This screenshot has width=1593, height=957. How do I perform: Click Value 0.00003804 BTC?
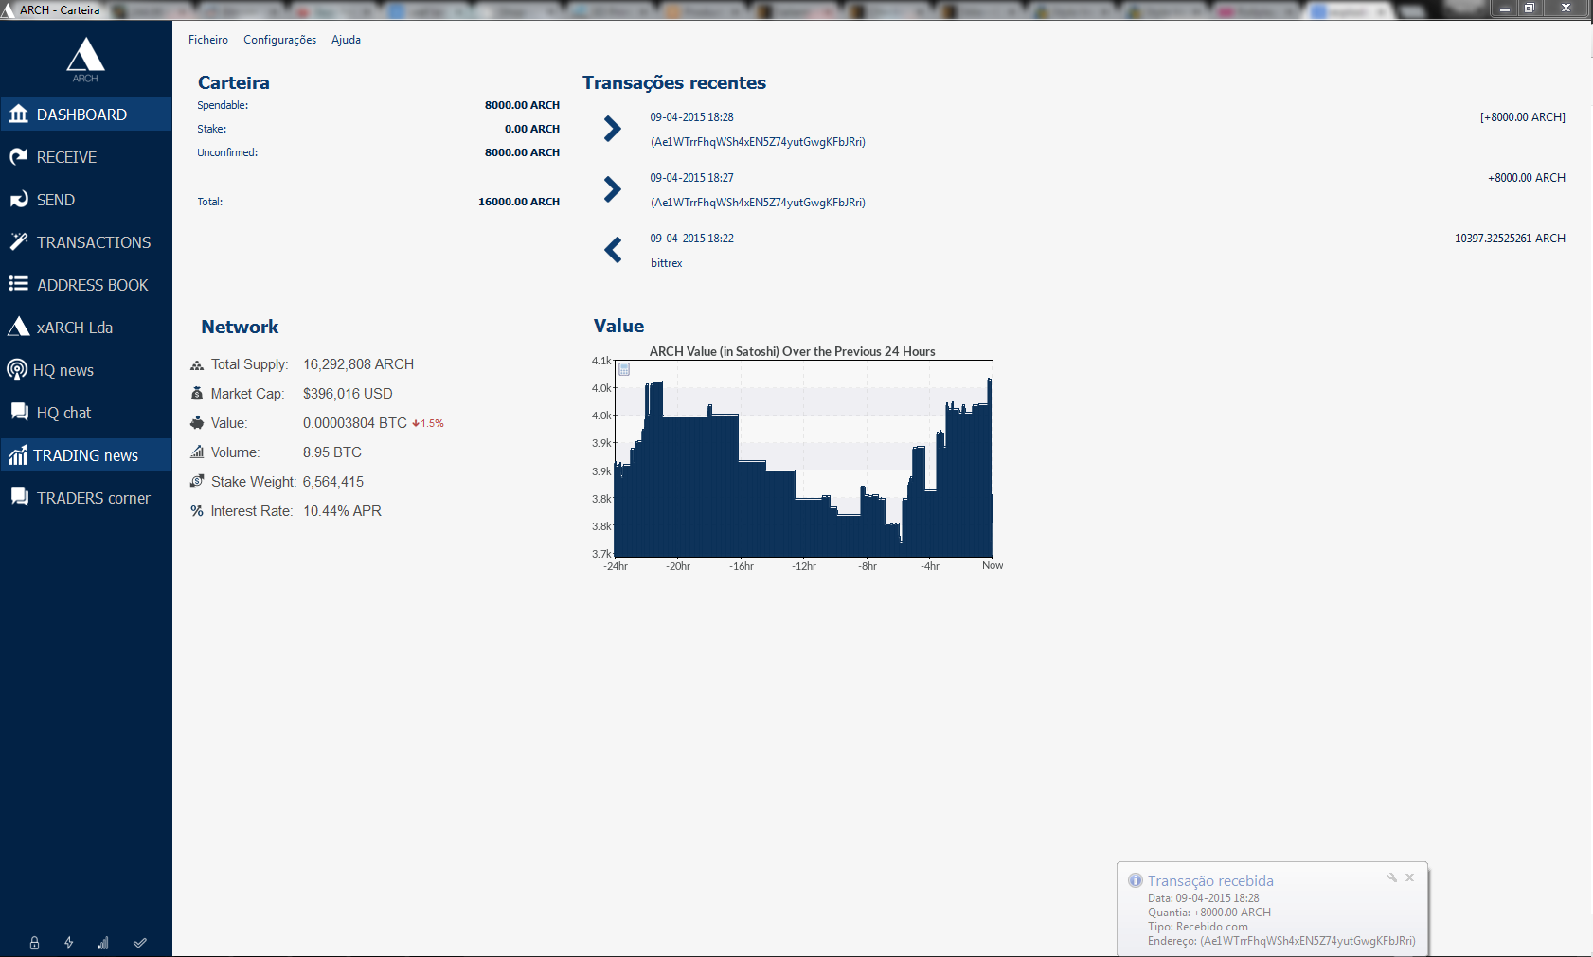(x=355, y=423)
